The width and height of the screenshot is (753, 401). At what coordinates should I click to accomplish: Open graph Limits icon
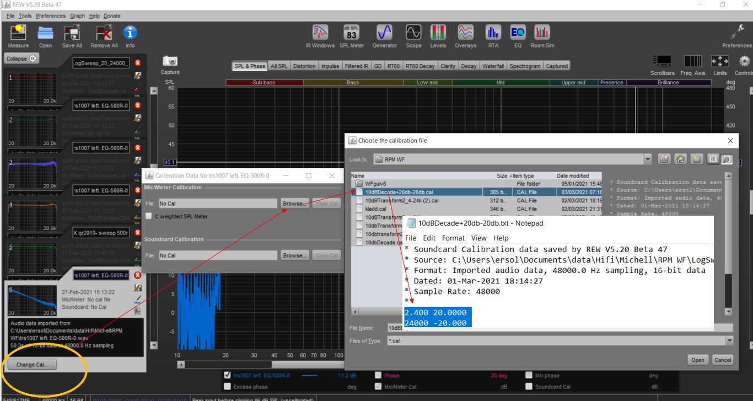[x=720, y=61]
